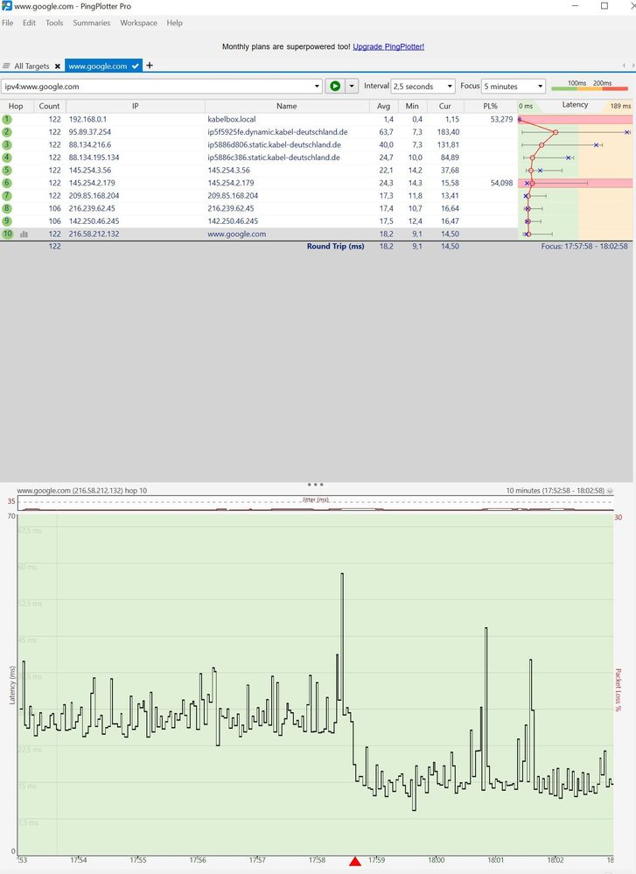Click the PL% column header
This screenshot has height=874, width=636.
coord(491,106)
